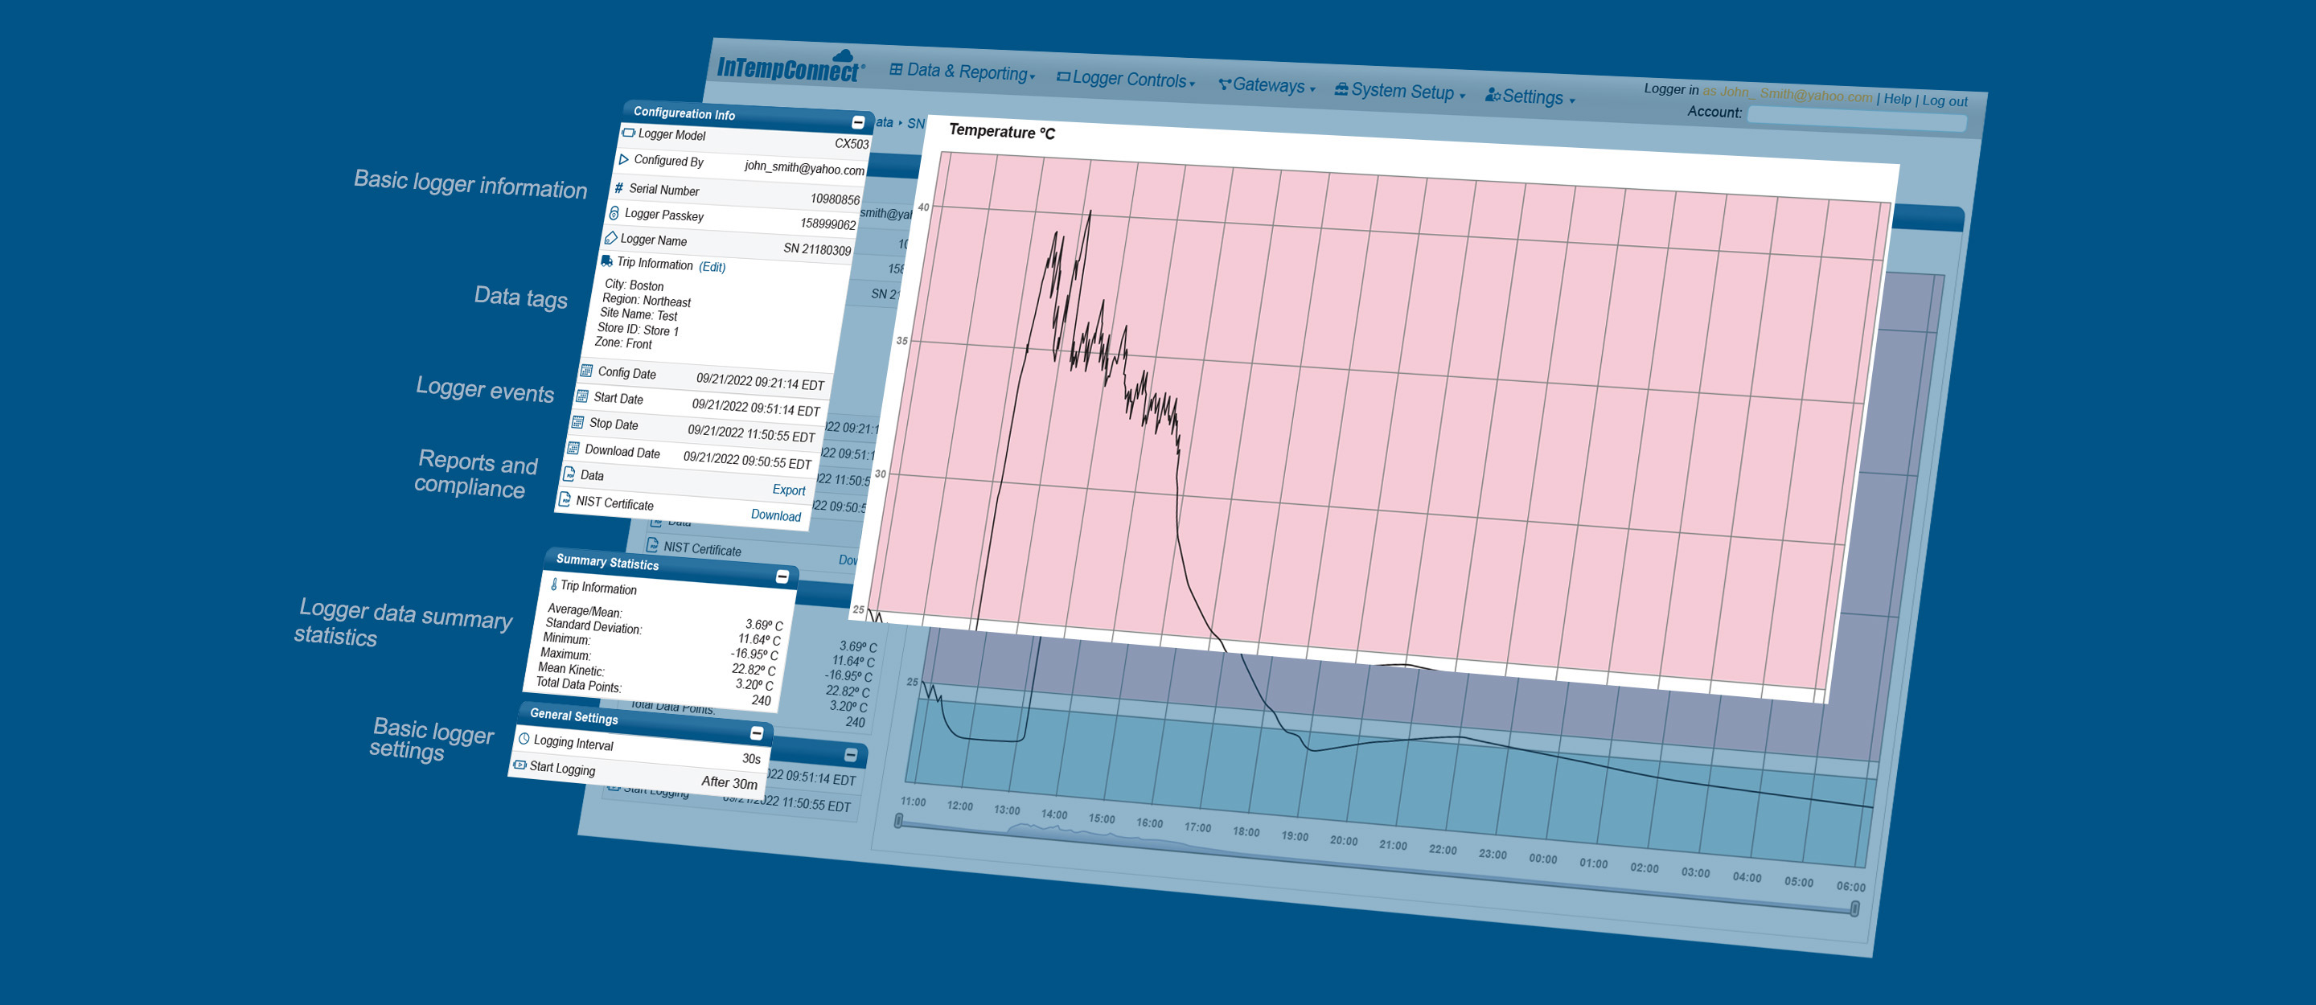
Task: Click the Export link for Data
Action: [x=788, y=490]
